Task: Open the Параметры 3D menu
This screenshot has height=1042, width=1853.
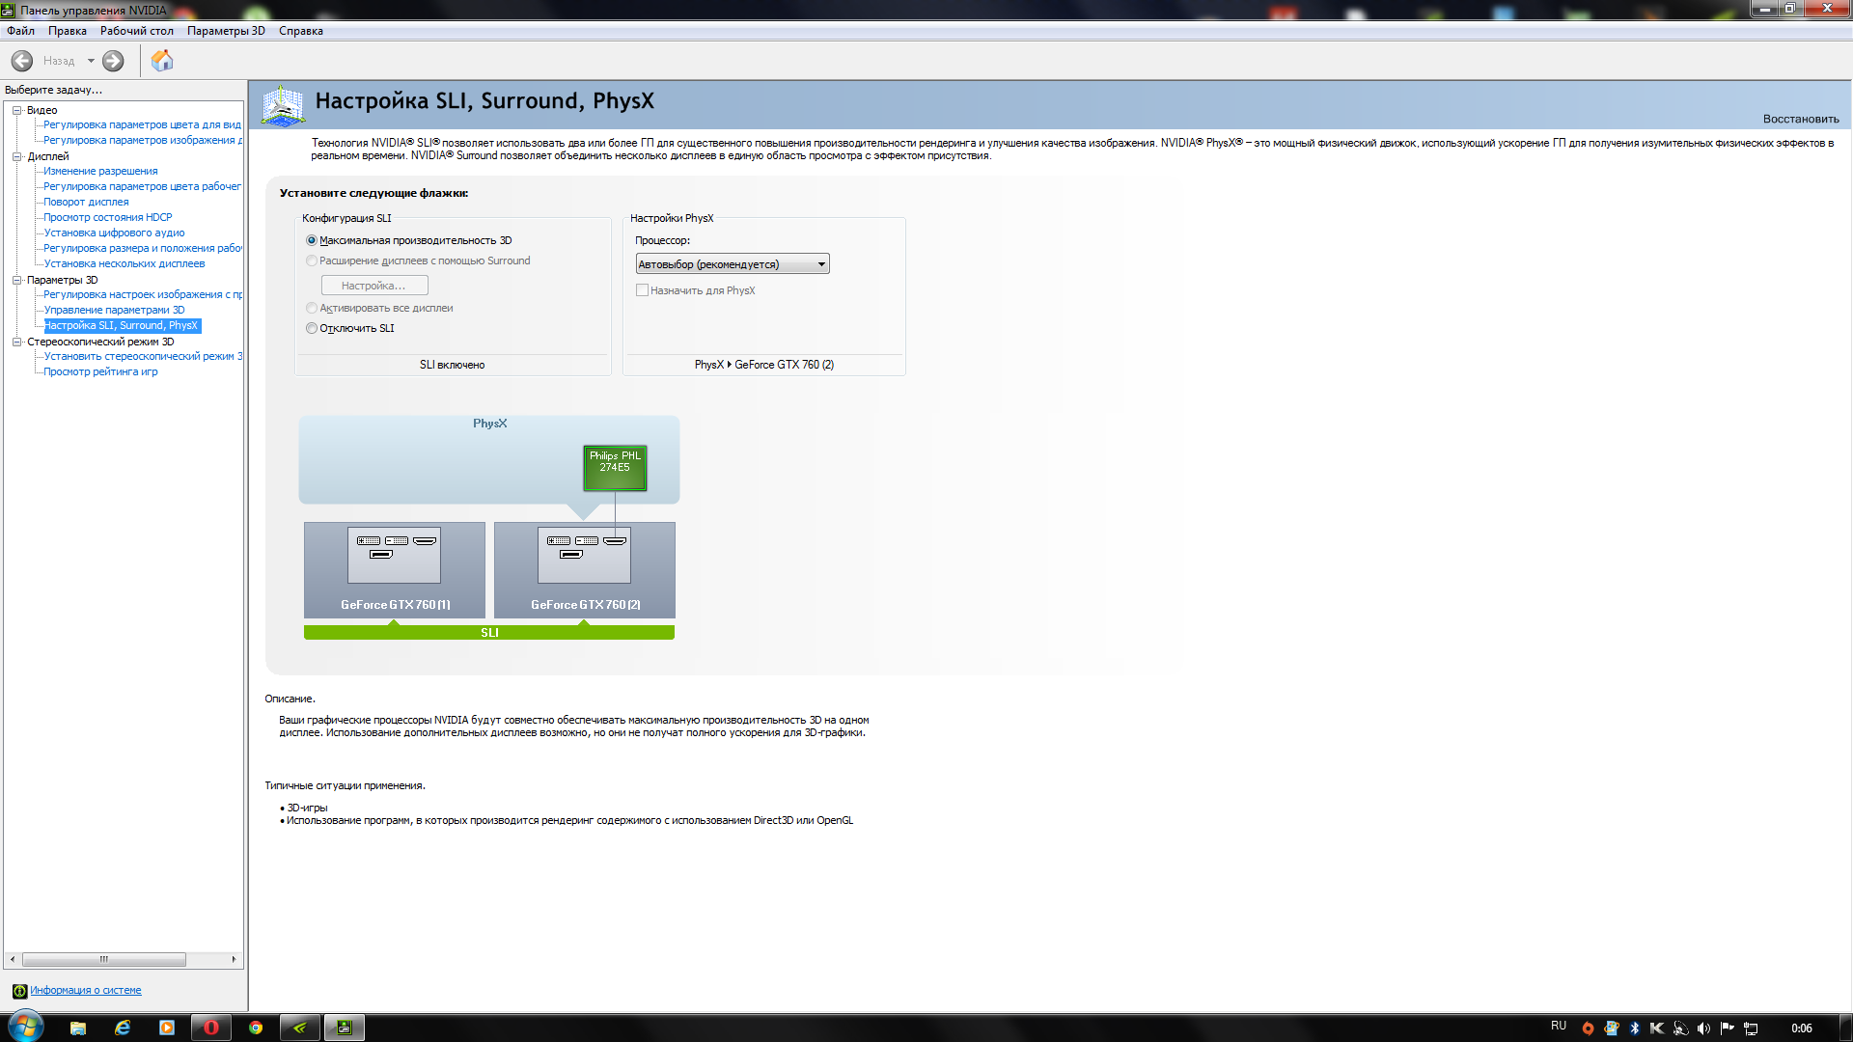Action: (226, 31)
